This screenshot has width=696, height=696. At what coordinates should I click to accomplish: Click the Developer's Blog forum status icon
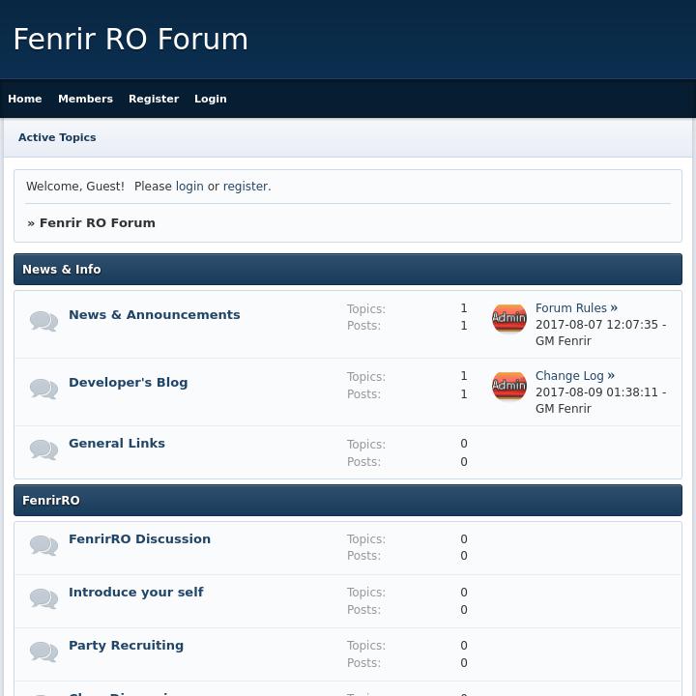tap(43, 389)
